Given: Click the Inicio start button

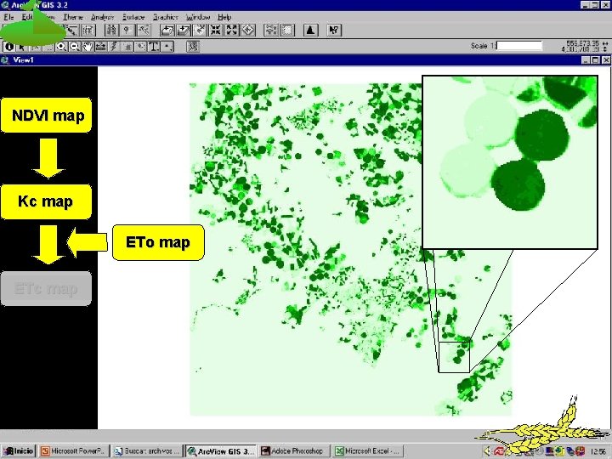Looking at the screenshot, I should point(19,450).
